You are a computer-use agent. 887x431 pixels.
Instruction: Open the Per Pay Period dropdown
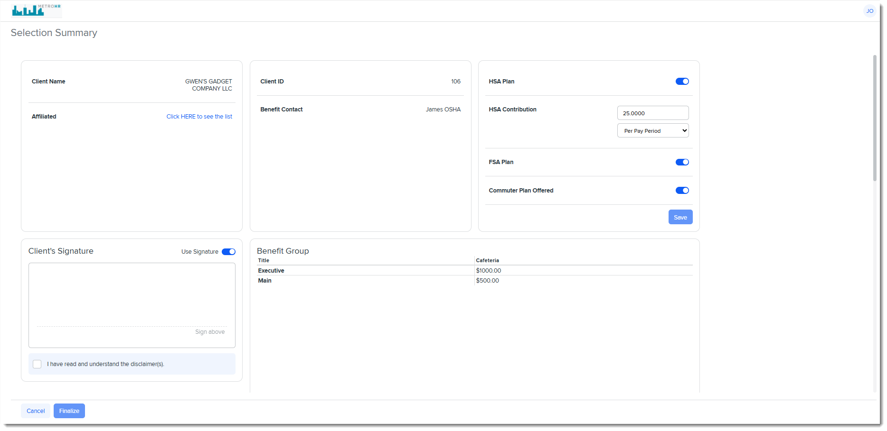point(652,131)
